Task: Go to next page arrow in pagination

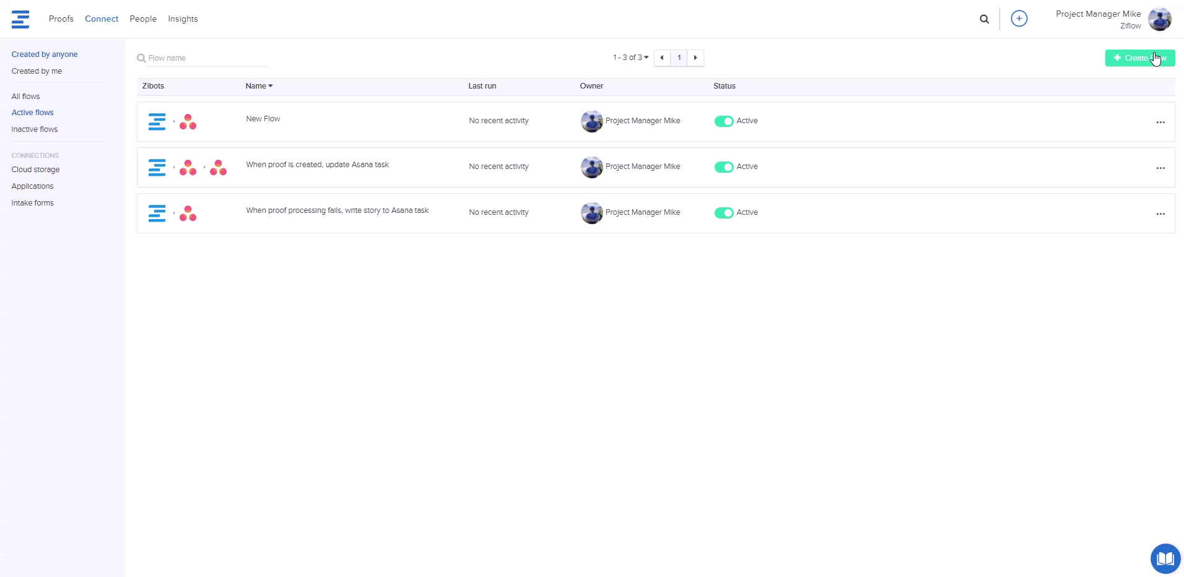Action: pos(695,58)
